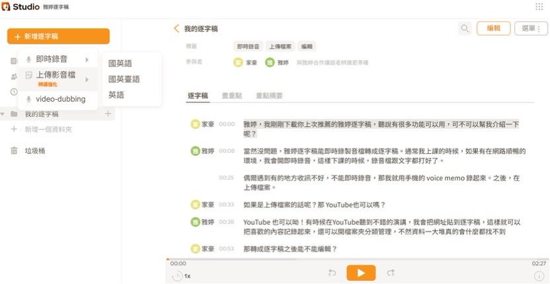Switch to the 重點摘要 tab
Screen dimensions: 550x284
269,96
